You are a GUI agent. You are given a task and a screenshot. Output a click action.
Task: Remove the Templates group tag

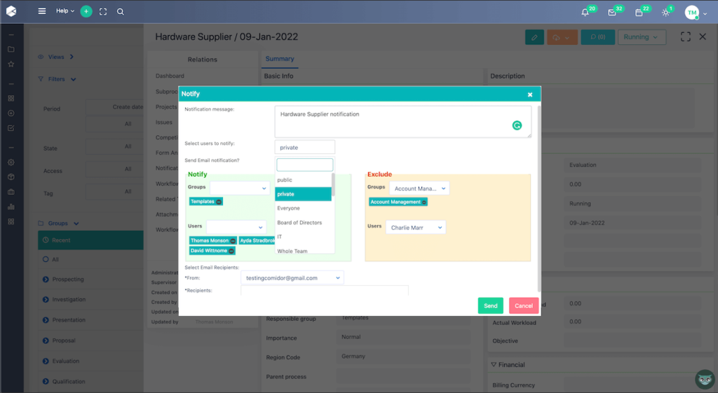219,202
